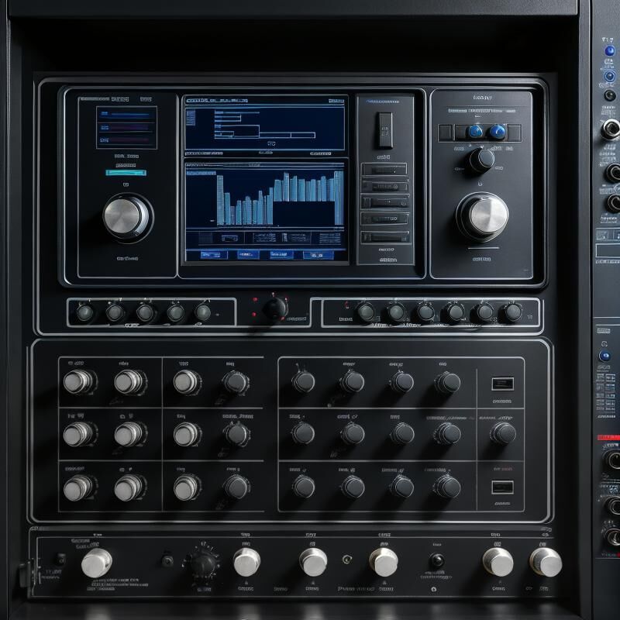
Task: Click the red indicator on right side strip
Action: pyautogui.click(x=608, y=437)
